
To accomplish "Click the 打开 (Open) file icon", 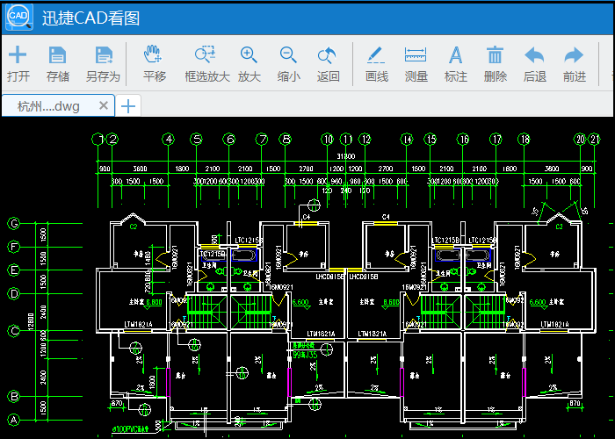I will pos(18,63).
